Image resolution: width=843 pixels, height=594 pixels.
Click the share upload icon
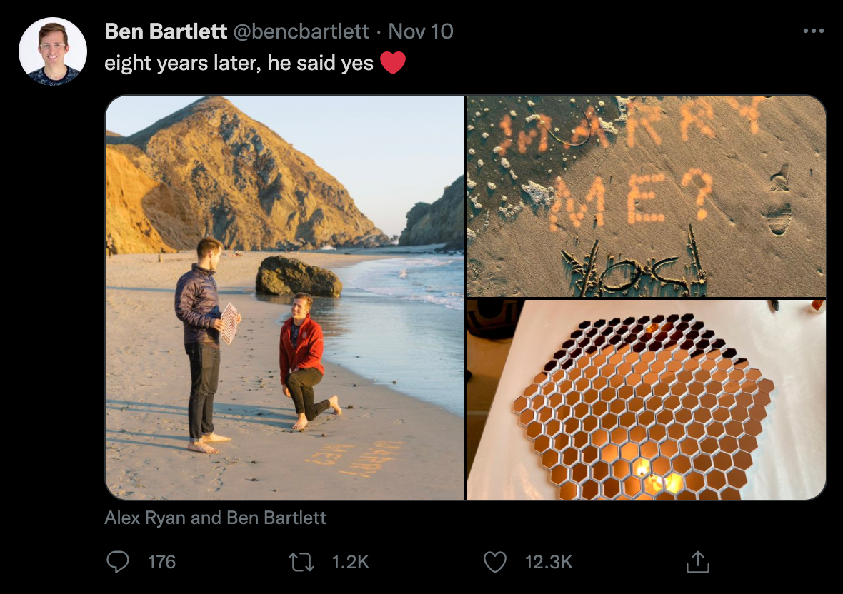(x=697, y=562)
